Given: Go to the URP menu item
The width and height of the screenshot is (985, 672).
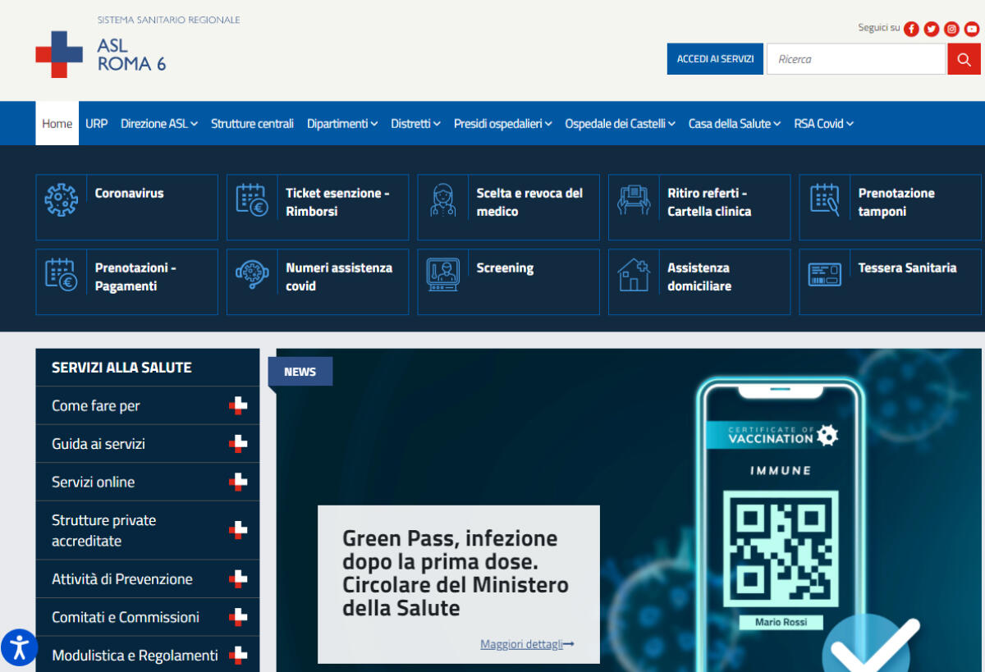Looking at the screenshot, I should pyautogui.click(x=96, y=124).
